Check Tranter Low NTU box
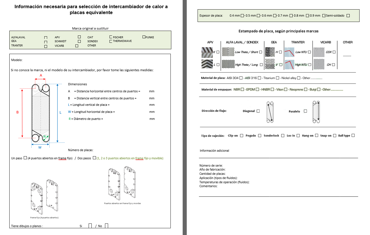Screen dimensions: 370x235 (310, 52)
